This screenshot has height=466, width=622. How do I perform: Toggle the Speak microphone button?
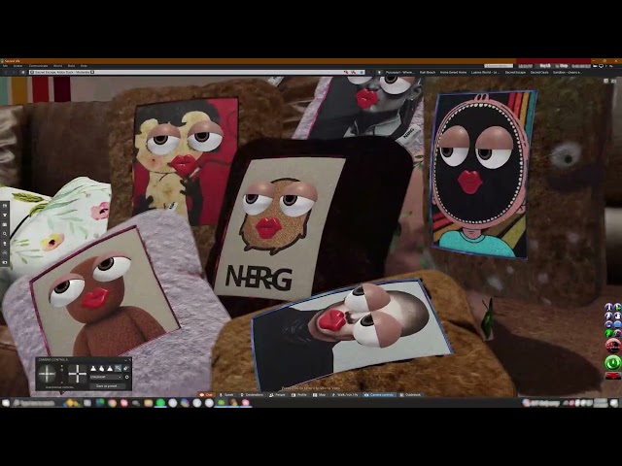[x=226, y=395]
